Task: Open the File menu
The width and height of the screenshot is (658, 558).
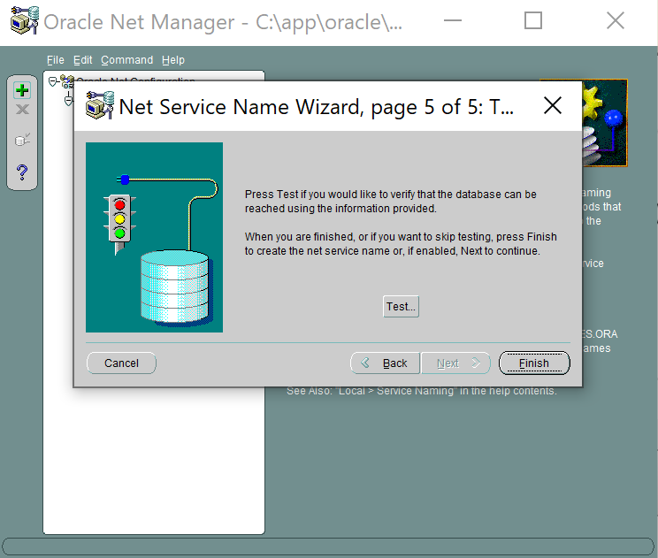Action: [x=56, y=60]
